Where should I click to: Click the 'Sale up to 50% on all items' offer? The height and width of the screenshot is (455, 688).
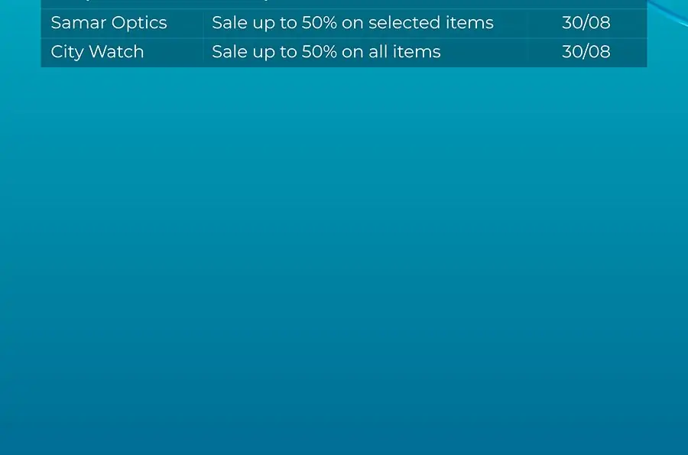click(326, 52)
